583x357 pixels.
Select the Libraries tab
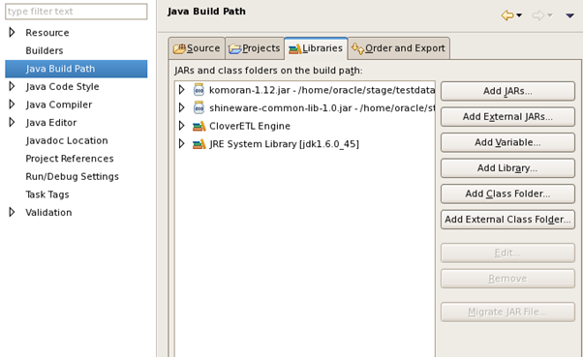click(x=316, y=48)
